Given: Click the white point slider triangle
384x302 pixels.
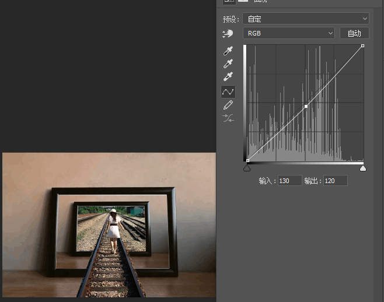Looking at the screenshot, I should (362, 168).
